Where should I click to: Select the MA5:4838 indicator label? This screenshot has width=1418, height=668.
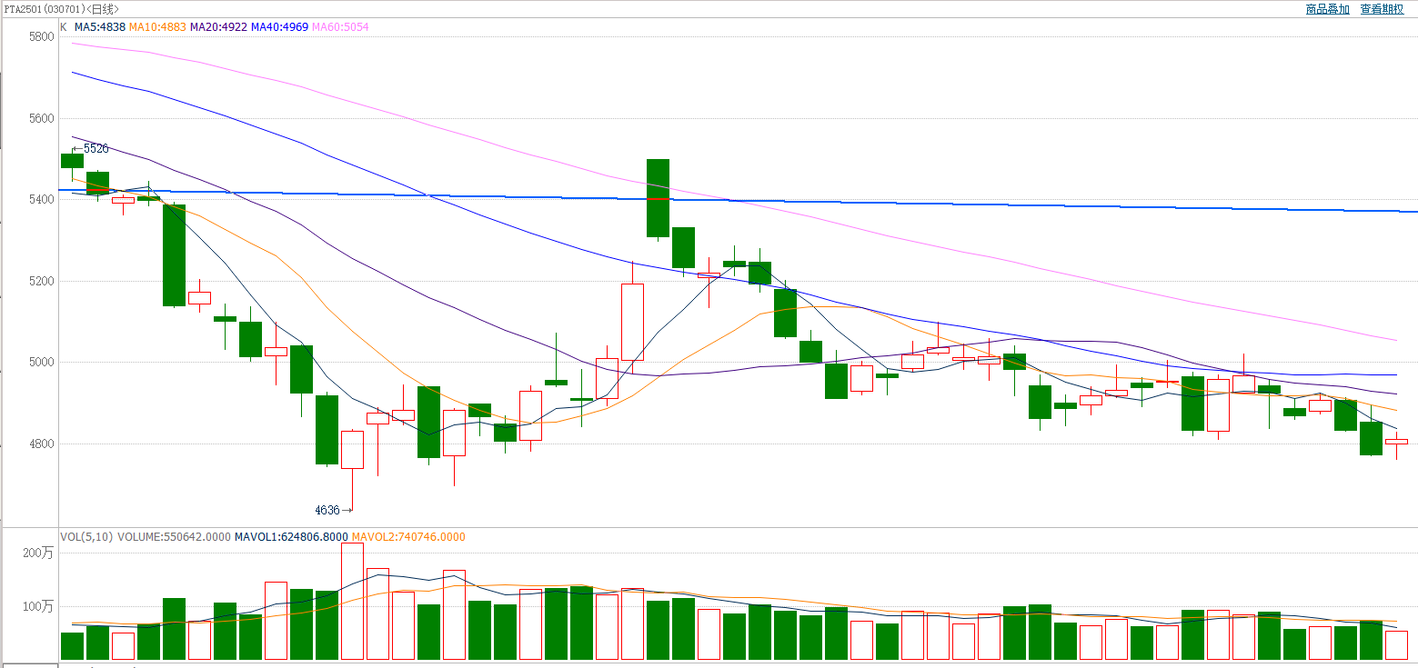(x=100, y=27)
